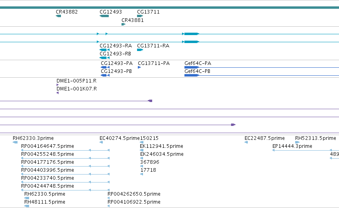Select the RH48111.5prime EST label
The width and height of the screenshot is (339, 208).
click(x=45, y=202)
